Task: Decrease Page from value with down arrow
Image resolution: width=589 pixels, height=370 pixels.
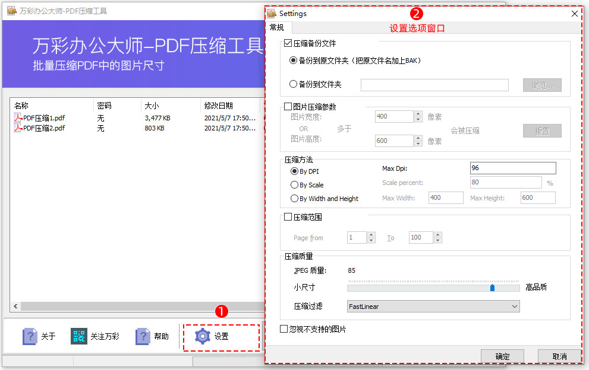Action: pos(371,240)
